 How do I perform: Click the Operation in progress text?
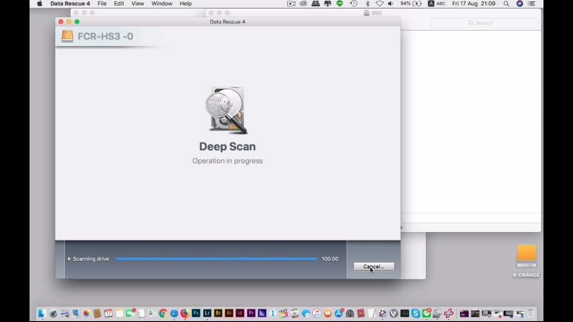[x=227, y=161]
